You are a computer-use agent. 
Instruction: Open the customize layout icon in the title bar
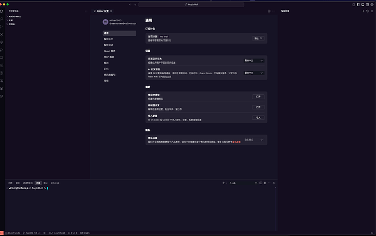[354, 4]
